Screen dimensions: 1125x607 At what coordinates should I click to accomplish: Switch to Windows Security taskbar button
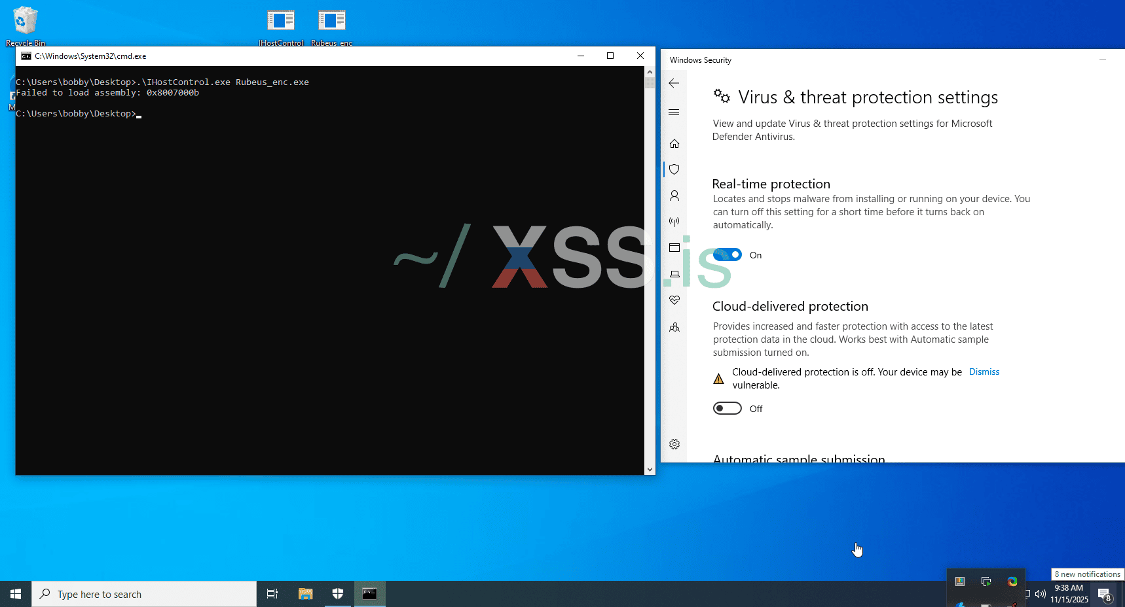click(338, 594)
